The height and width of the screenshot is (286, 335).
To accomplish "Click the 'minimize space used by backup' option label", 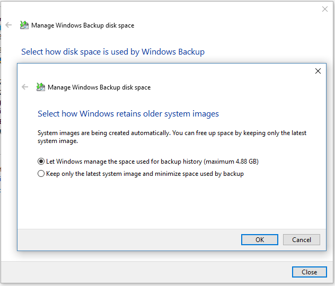I will pos(145,174).
